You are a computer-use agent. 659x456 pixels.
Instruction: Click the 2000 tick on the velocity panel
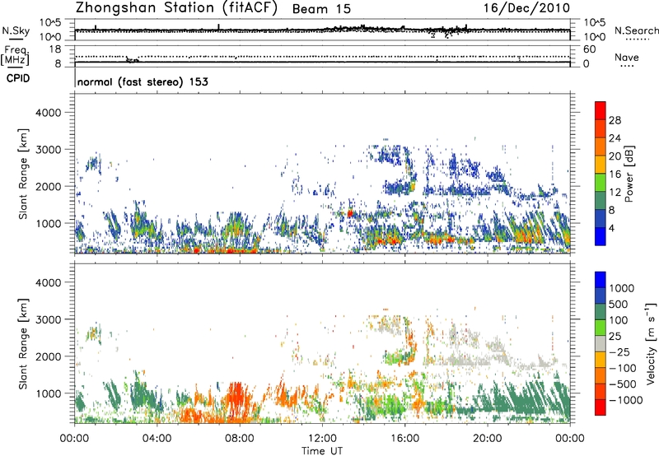[48, 356]
